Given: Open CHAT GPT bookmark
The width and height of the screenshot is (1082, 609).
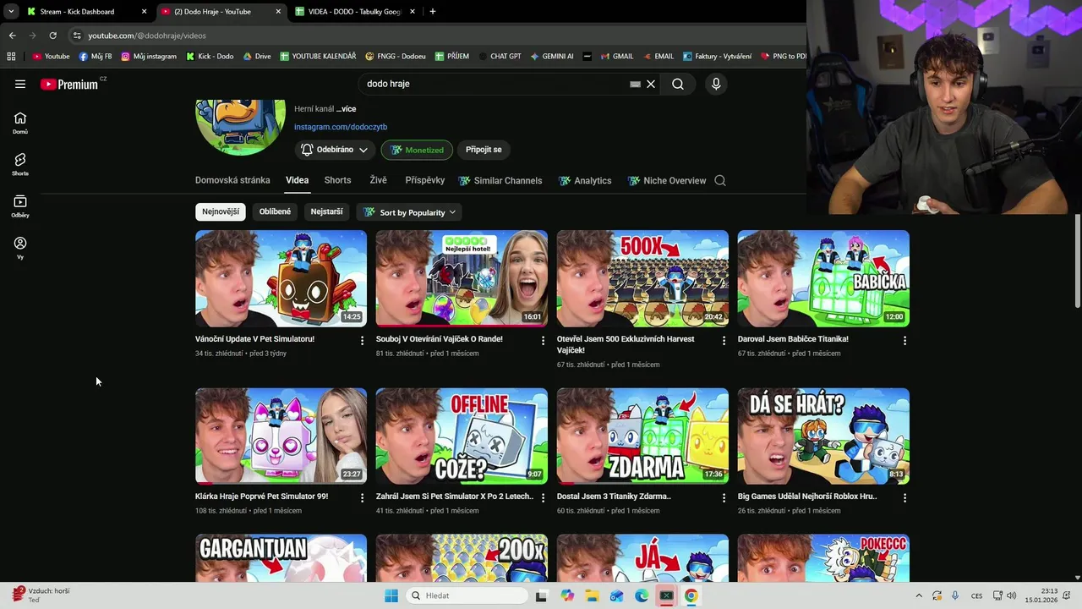Looking at the screenshot, I should 498,57.
